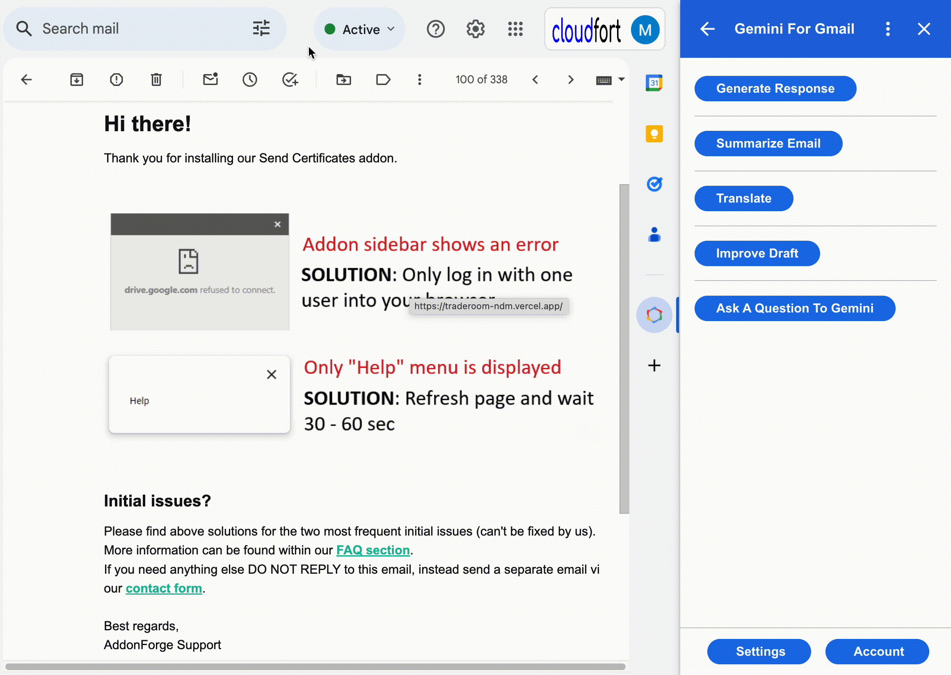Open Gemini panel three-dot menu
951x675 pixels.
pyautogui.click(x=888, y=29)
